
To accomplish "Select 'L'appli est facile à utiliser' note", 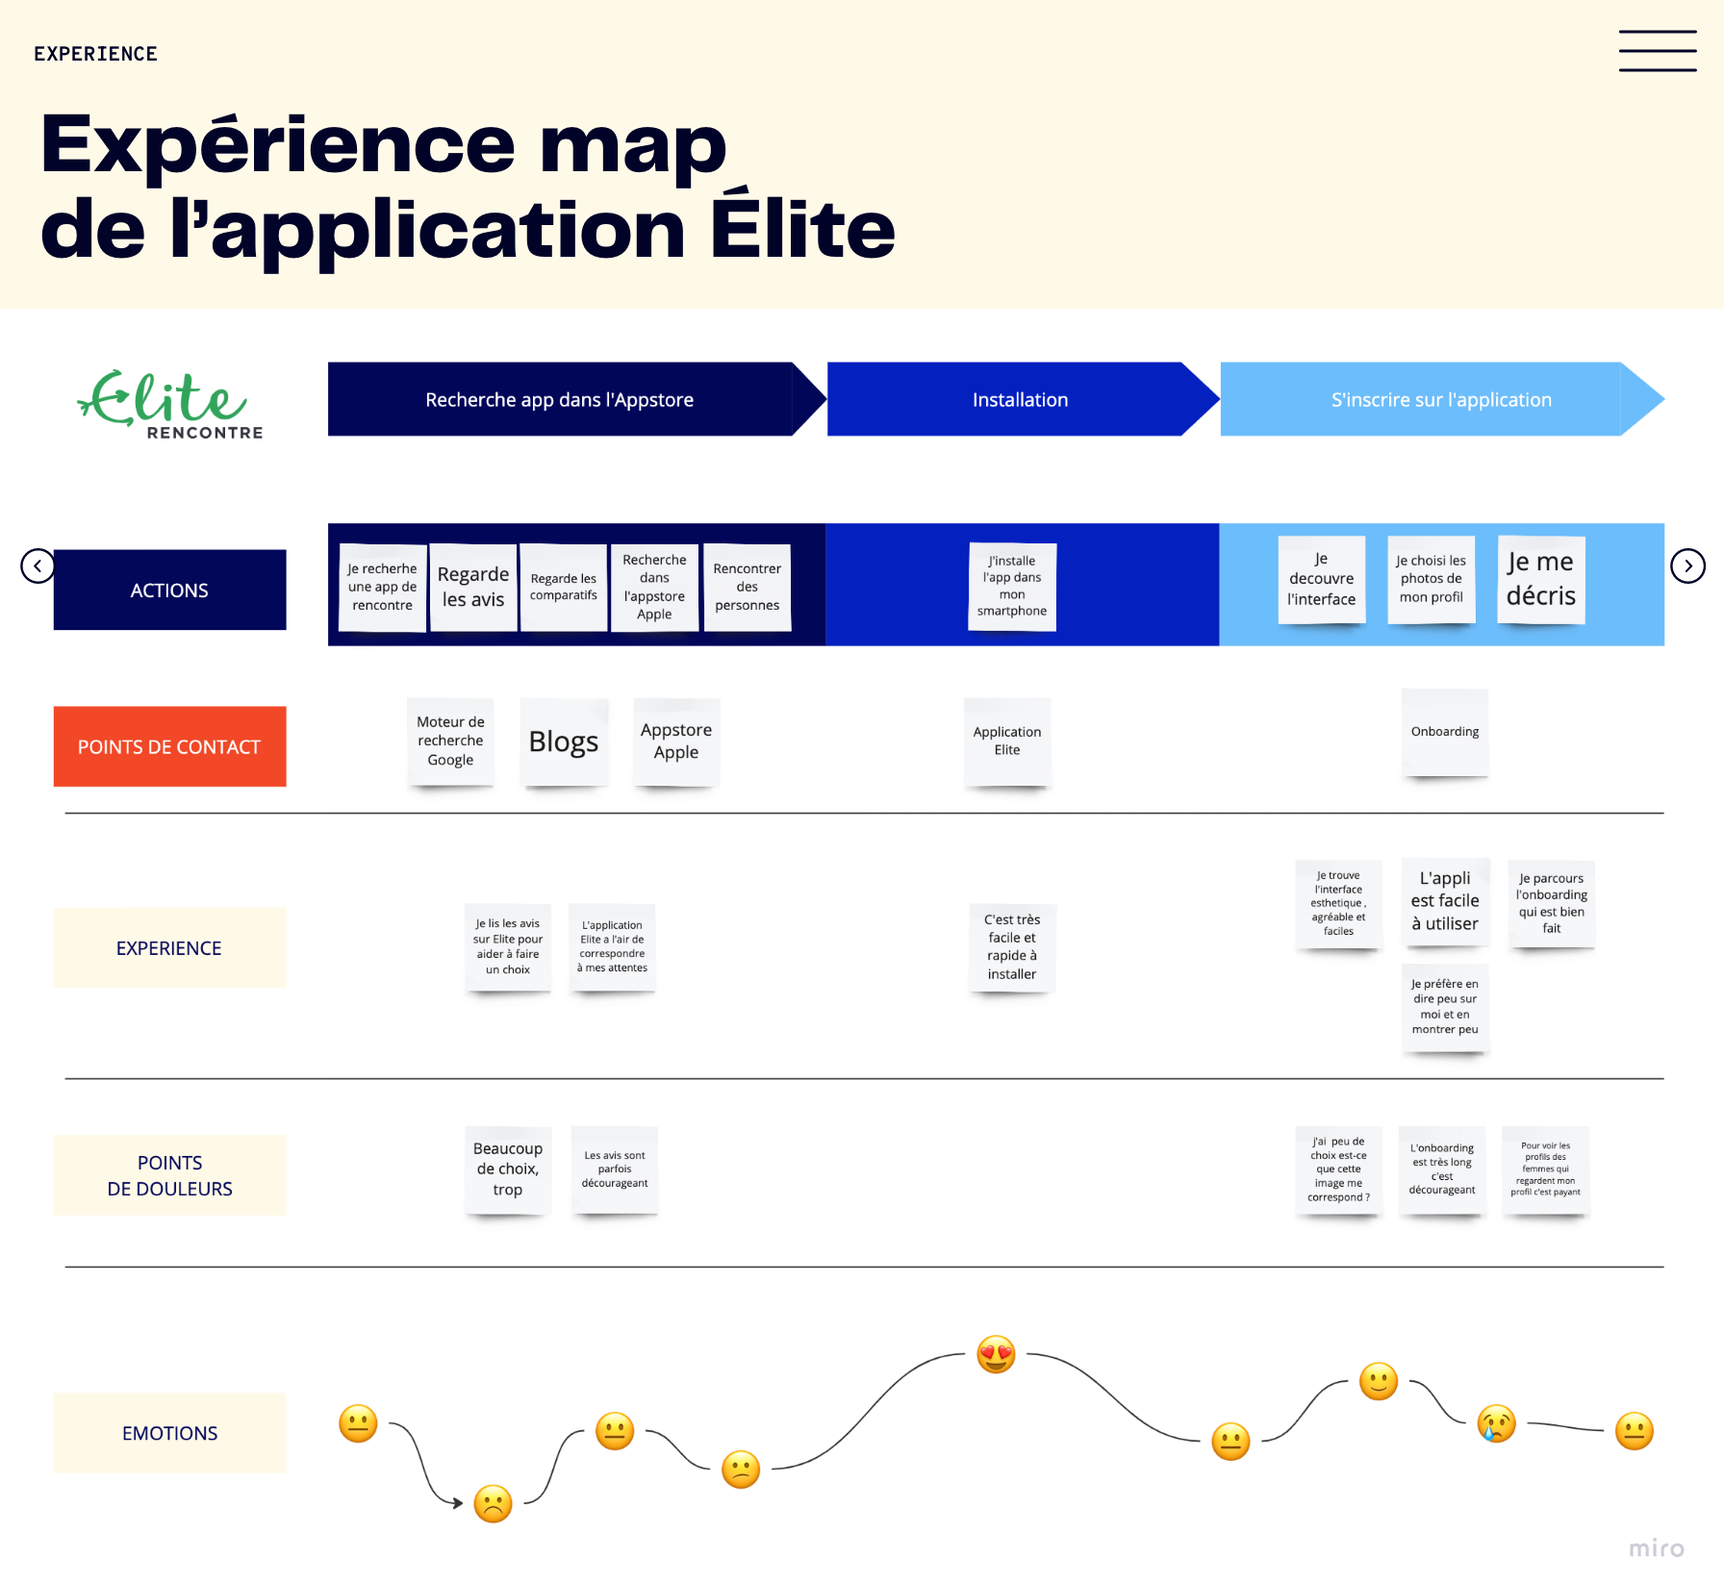I will 1445,902.
